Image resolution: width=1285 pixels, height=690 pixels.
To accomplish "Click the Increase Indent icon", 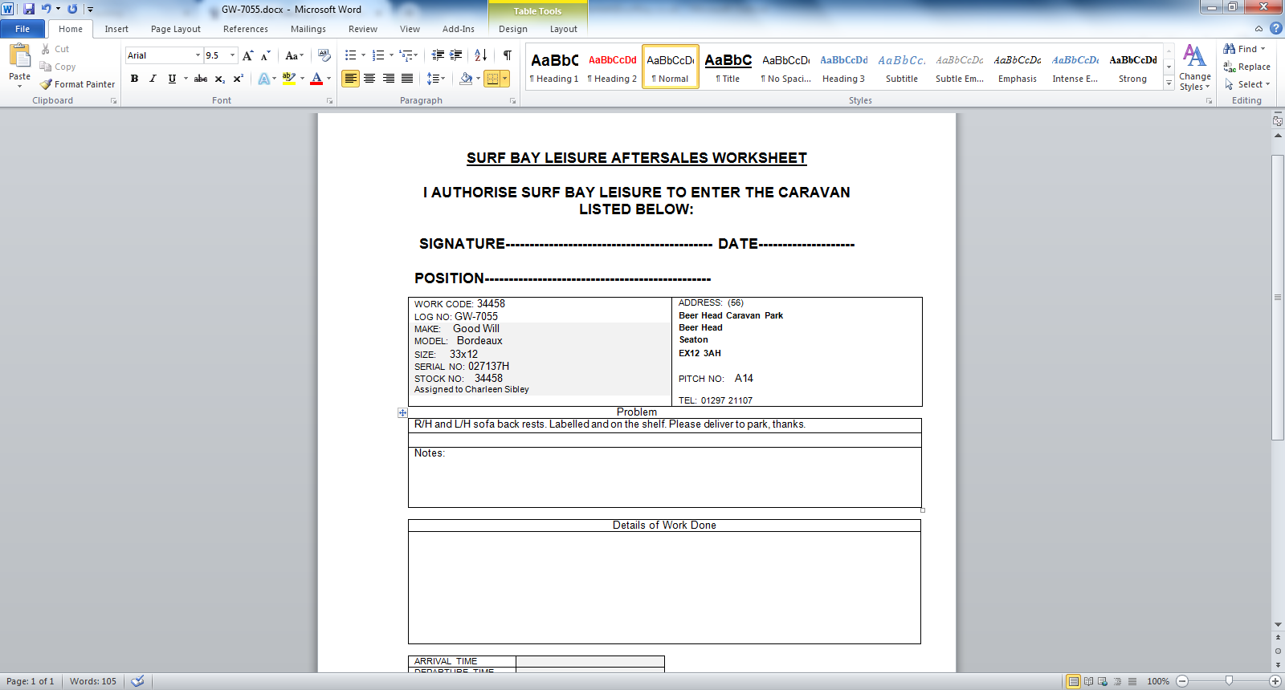I will coord(456,55).
